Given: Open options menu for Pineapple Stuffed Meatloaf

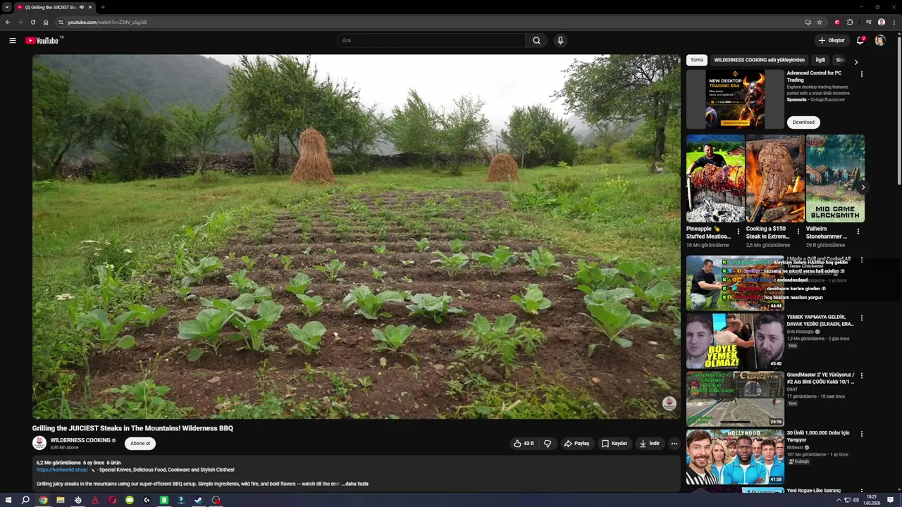Looking at the screenshot, I should [739, 231].
